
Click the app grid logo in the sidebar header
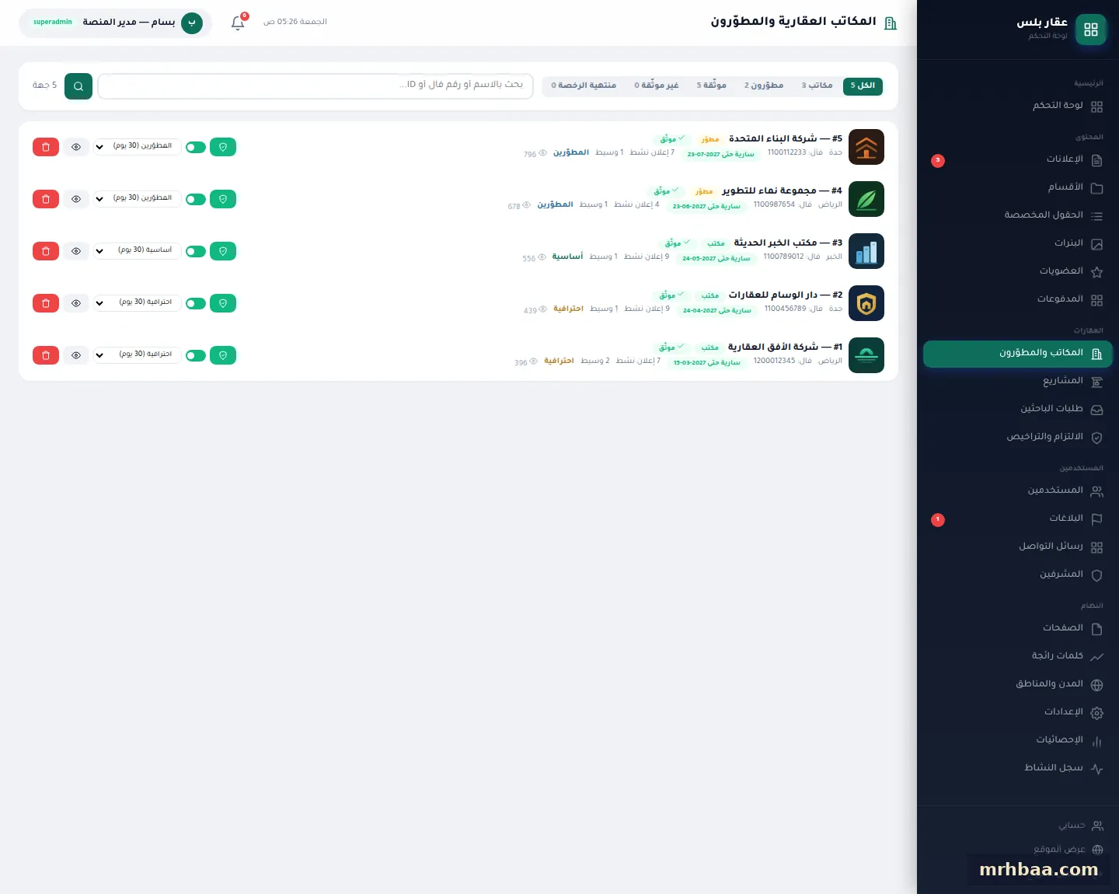(x=1091, y=30)
